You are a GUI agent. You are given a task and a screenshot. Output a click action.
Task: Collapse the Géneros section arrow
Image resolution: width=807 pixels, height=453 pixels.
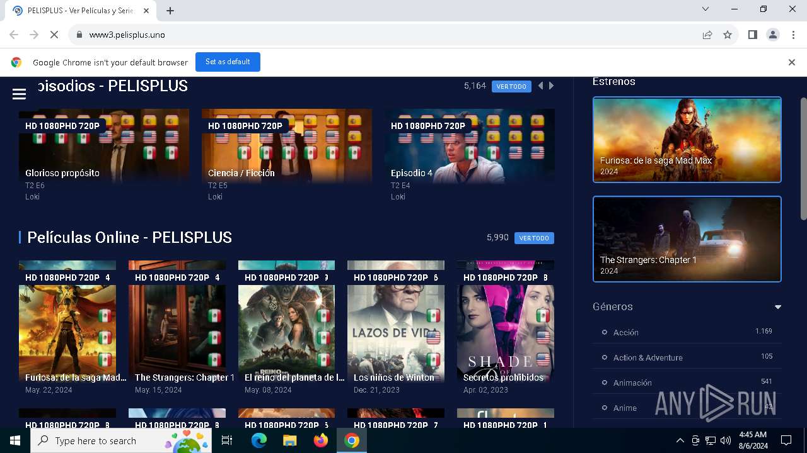coord(778,307)
